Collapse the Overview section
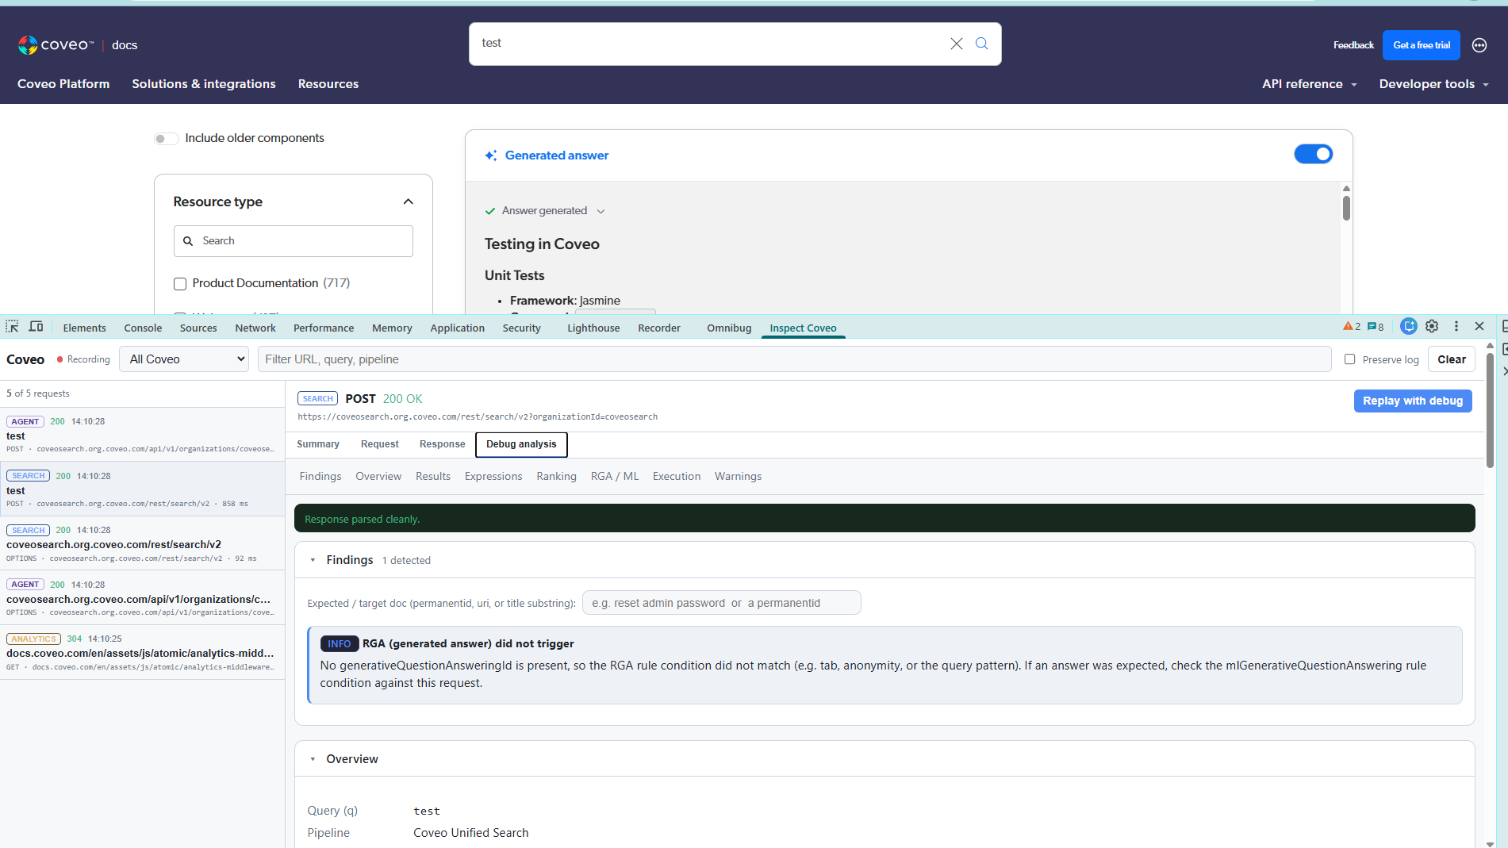The image size is (1508, 848). pyautogui.click(x=313, y=759)
